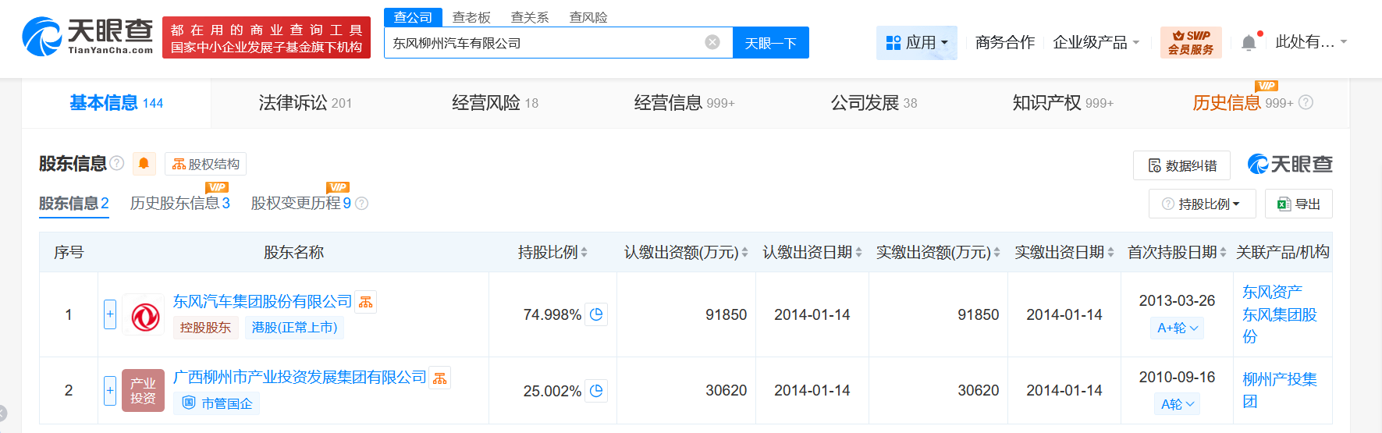This screenshot has height=433, width=1382.
Task: Select the 股东信息 2 sub-tab
Action: pyautogui.click(x=74, y=204)
